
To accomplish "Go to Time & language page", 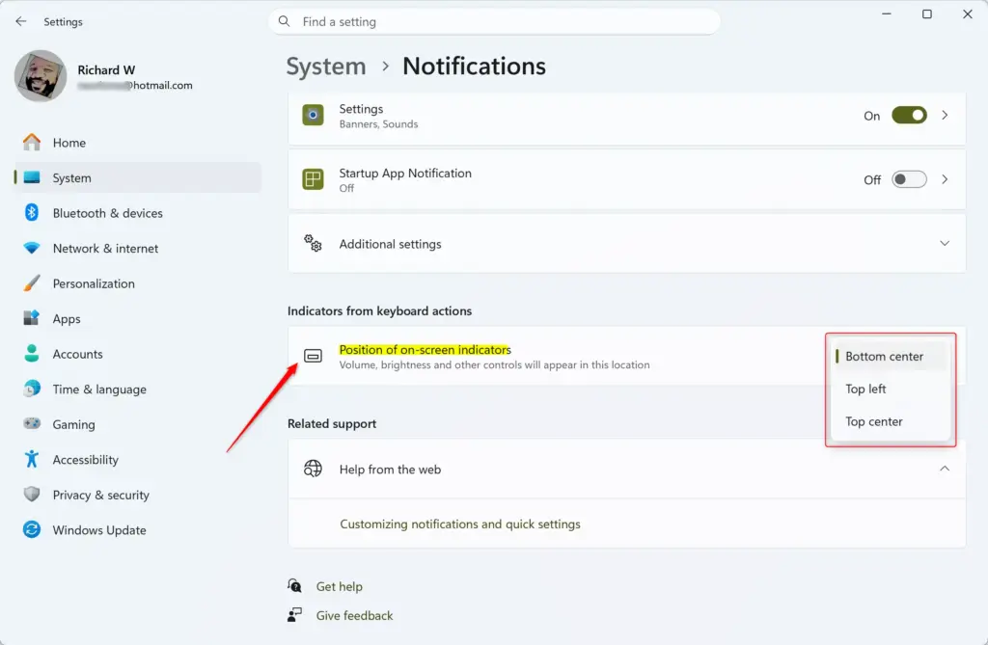I will (x=138, y=389).
